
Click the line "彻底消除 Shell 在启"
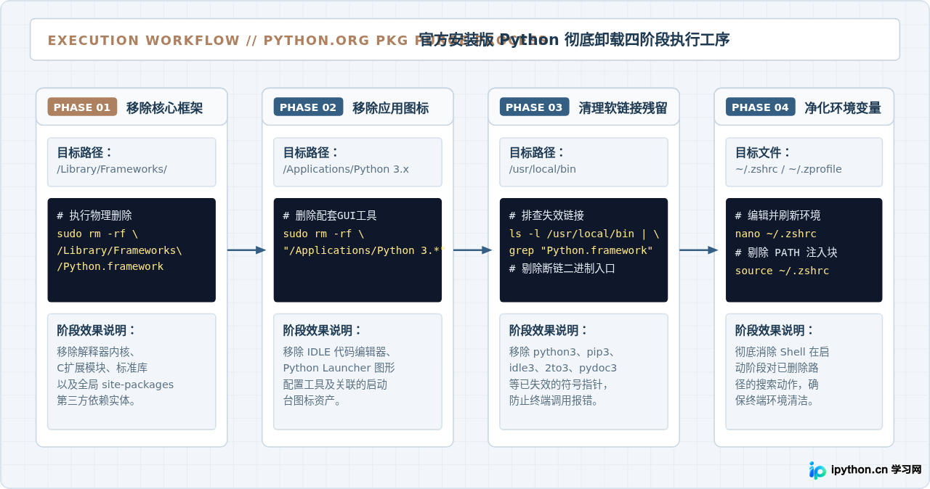[x=782, y=352]
